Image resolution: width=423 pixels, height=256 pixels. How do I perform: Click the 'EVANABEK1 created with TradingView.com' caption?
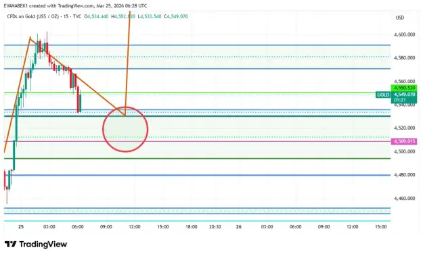49,5
